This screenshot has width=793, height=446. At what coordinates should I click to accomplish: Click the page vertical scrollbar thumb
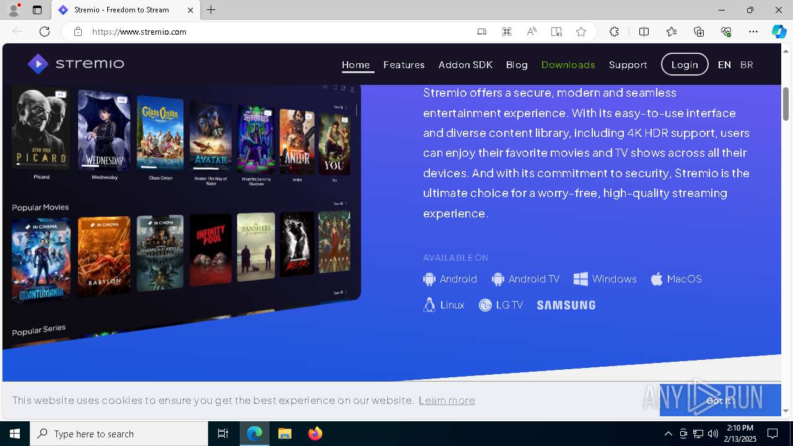(786, 104)
